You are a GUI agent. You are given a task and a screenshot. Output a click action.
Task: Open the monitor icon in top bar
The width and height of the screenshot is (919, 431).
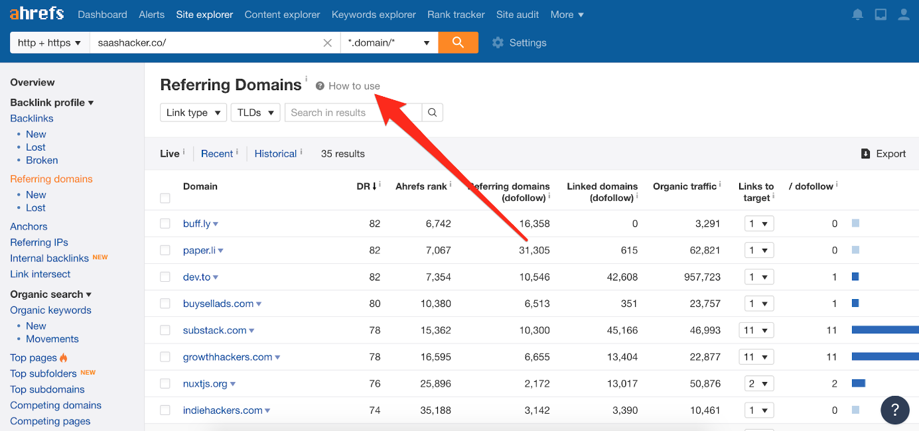pyautogui.click(x=881, y=15)
